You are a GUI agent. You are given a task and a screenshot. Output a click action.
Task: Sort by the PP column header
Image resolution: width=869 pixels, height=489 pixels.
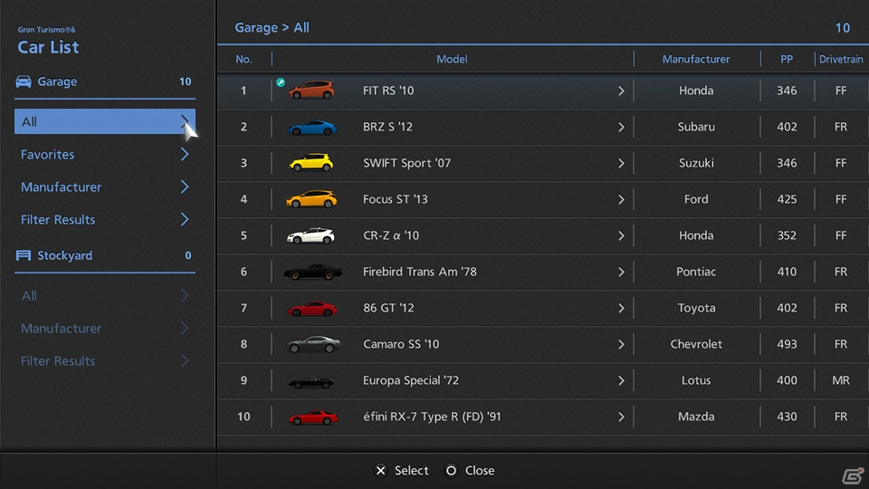coord(787,59)
